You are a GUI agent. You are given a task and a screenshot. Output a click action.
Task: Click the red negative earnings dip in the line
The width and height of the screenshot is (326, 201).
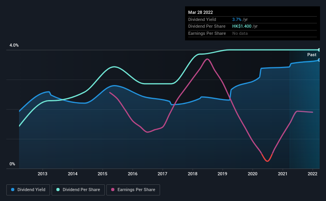(x=267, y=159)
